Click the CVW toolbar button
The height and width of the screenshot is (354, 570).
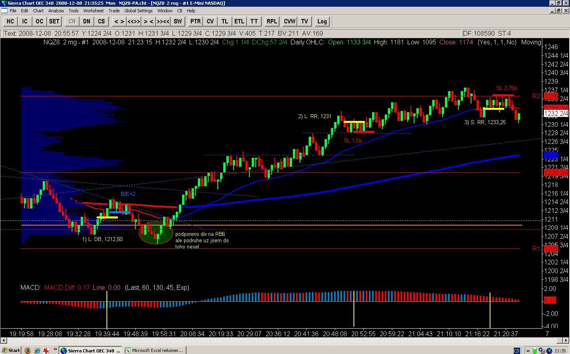pos(289,21)
